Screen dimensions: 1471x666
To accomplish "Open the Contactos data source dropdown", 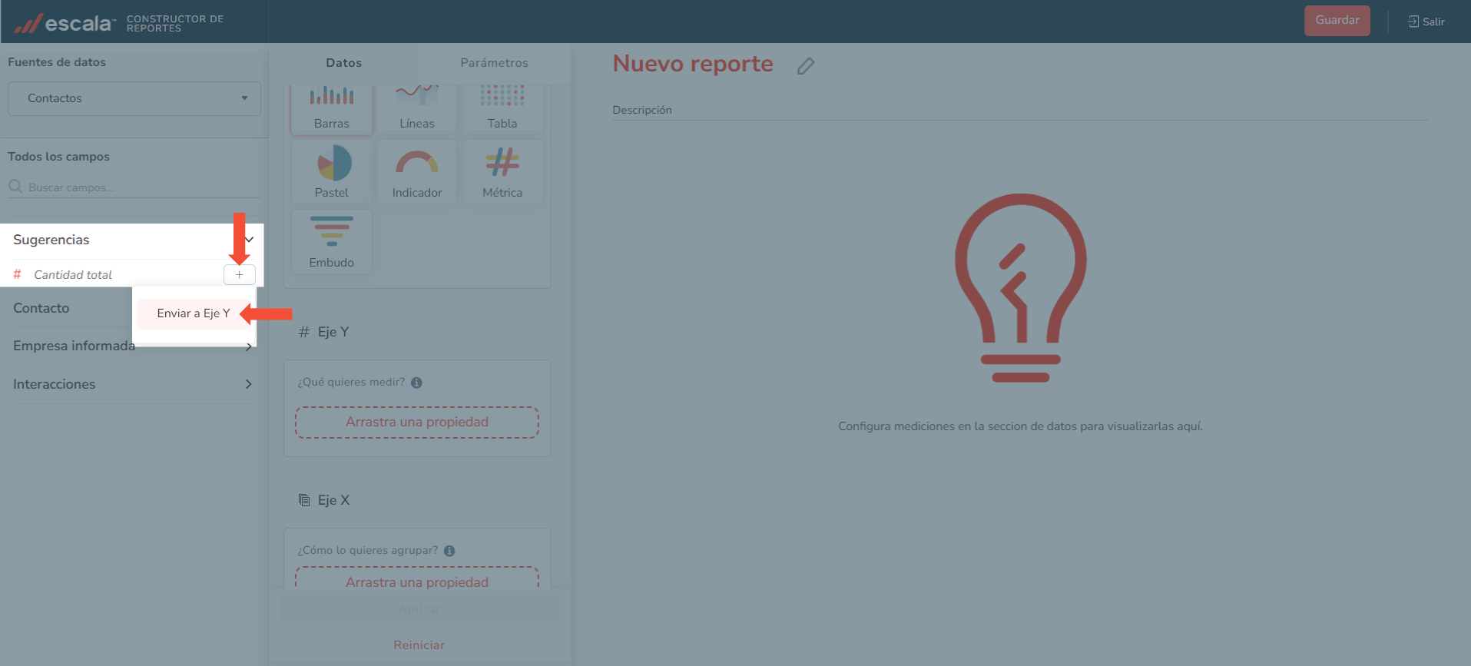I will tap(134, 98).
